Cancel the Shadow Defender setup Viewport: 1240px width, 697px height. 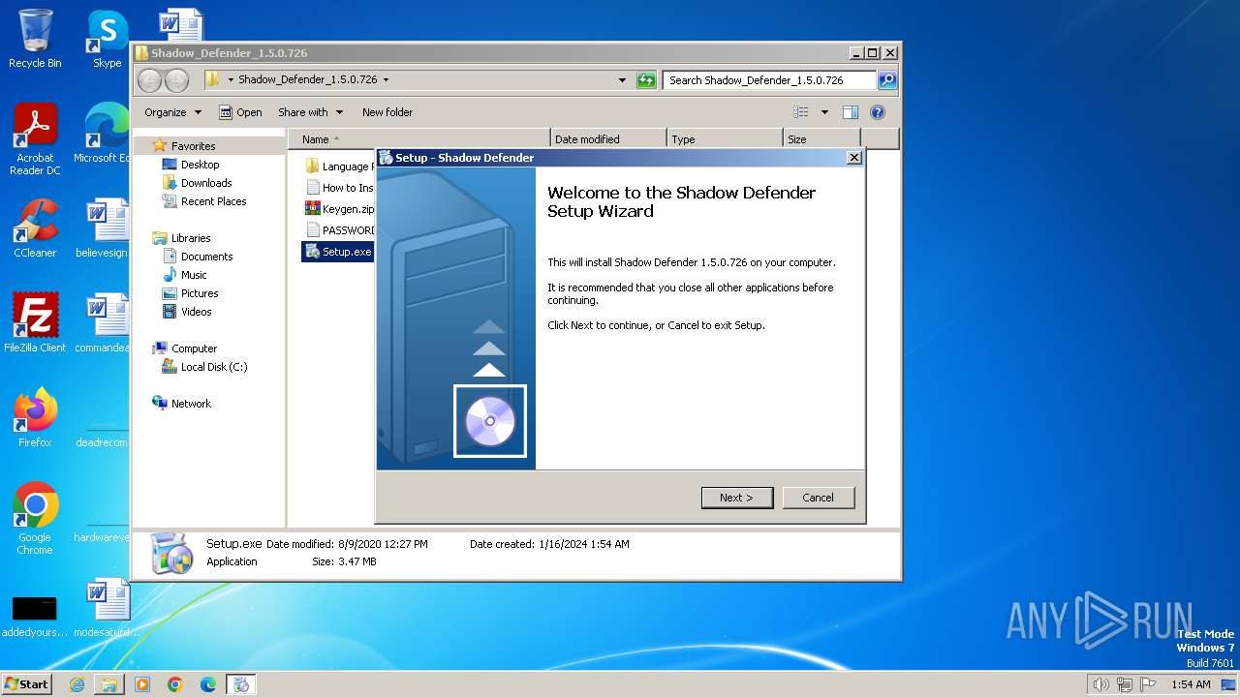(x=818, y=498)
